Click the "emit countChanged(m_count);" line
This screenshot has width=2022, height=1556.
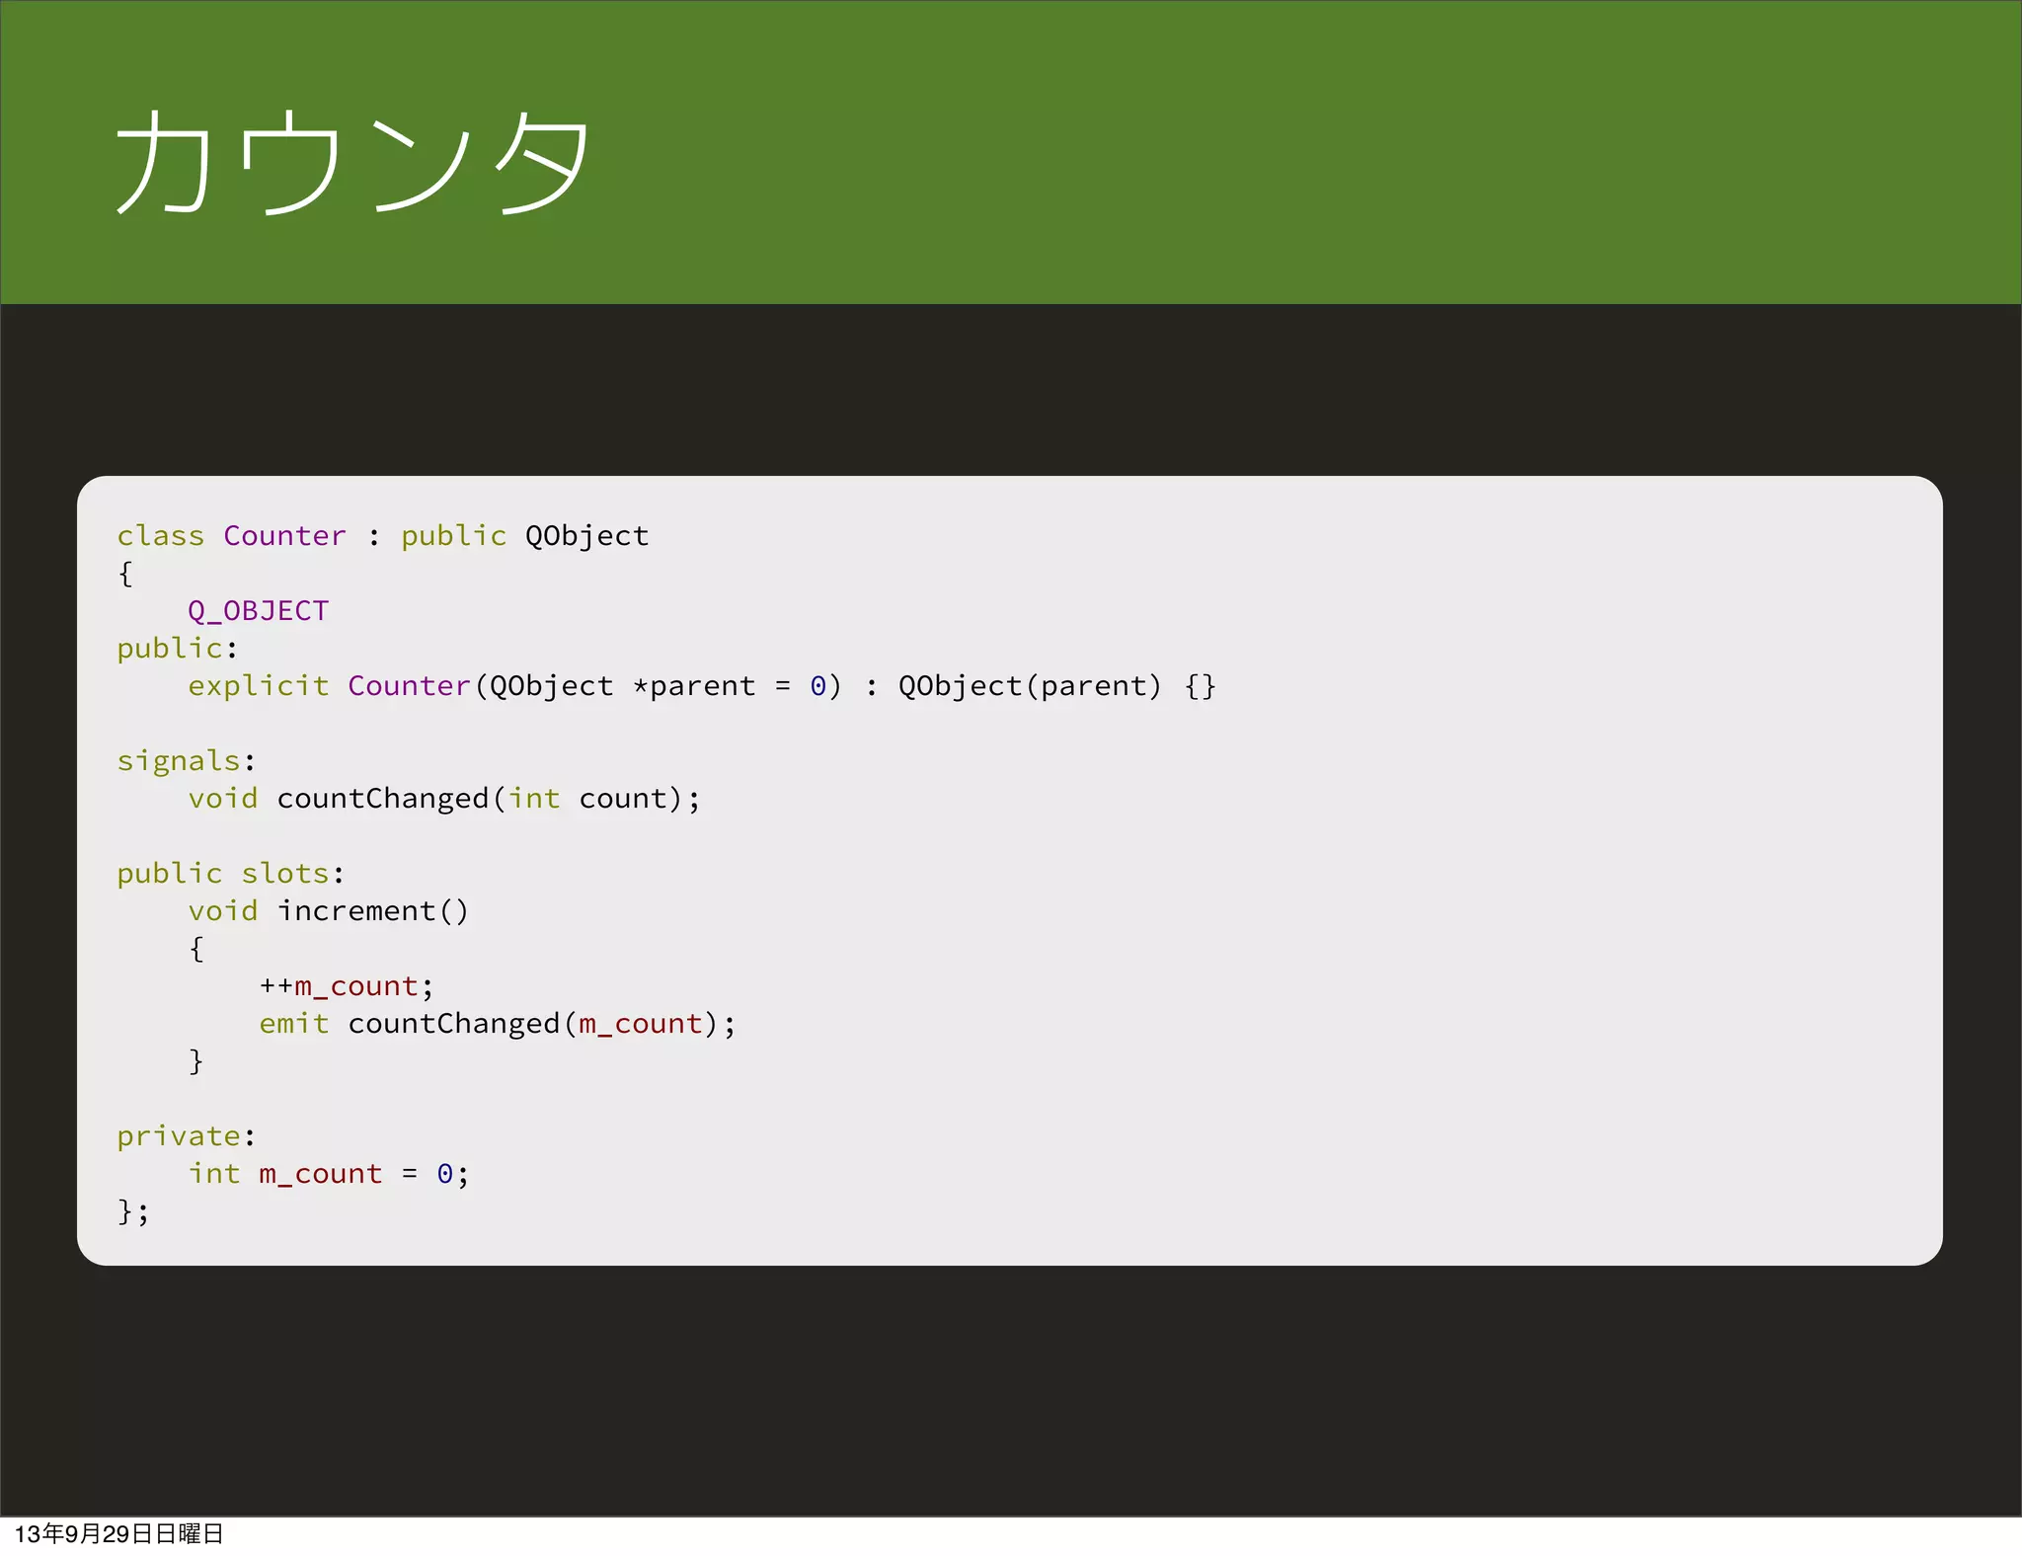point(498,1024)
